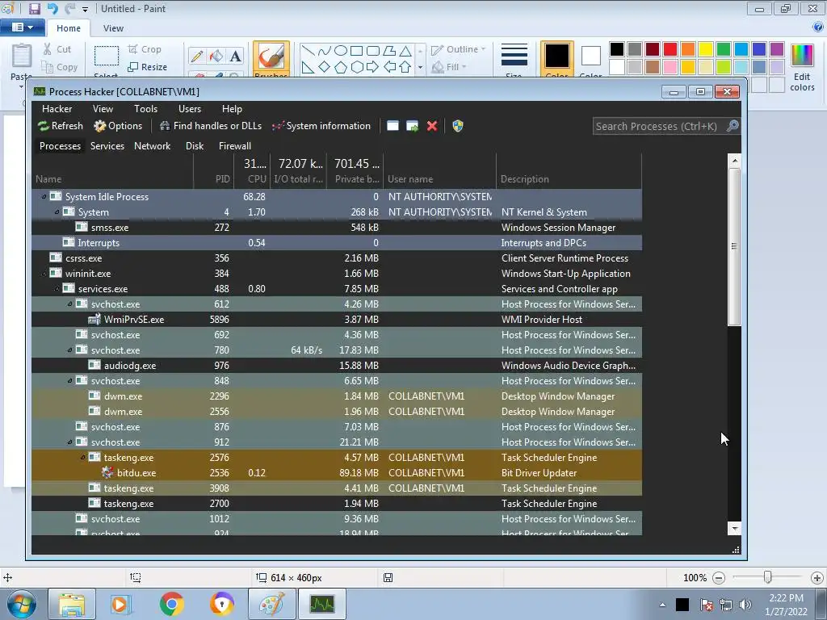Select the triangle shape in Paint
Screen dimensions: 827x620
(x=405, y=51)
